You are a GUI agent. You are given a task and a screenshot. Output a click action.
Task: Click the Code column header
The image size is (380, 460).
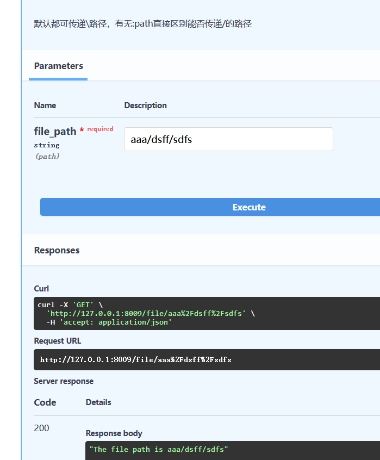click(45, 402)
